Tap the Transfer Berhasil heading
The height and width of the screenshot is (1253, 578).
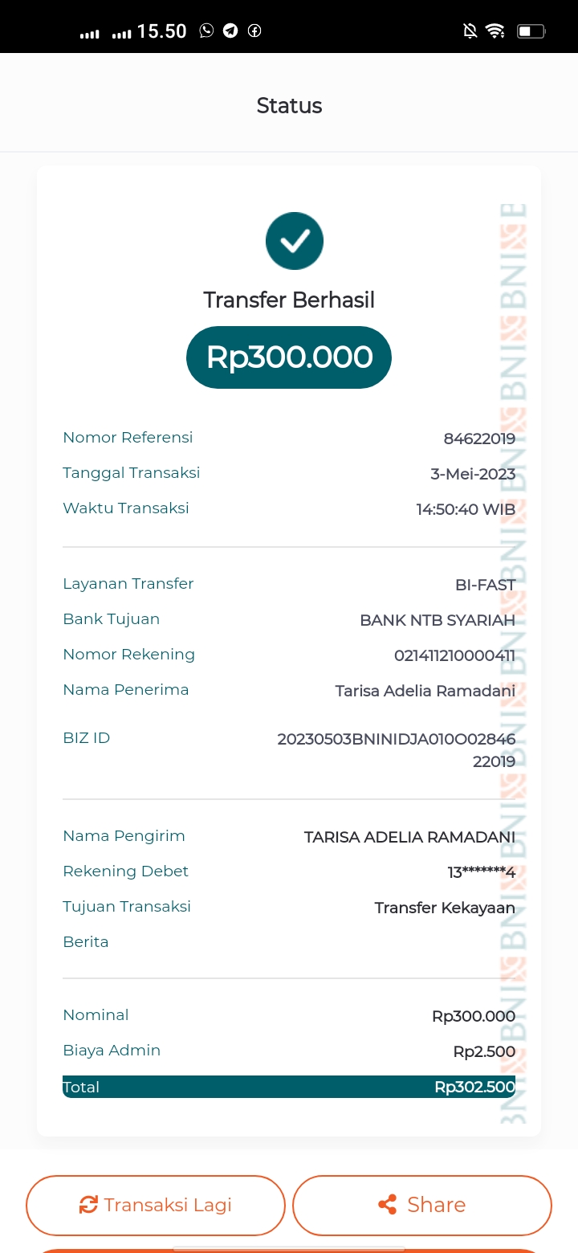[x=289, y=300]
